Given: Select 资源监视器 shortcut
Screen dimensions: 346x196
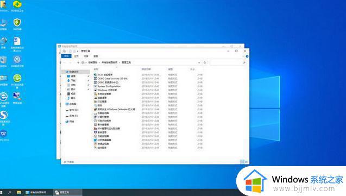Looking at the screenshot, I should [102, 144].
